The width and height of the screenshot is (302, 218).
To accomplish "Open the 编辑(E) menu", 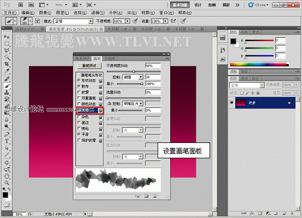I will (28, 13).
